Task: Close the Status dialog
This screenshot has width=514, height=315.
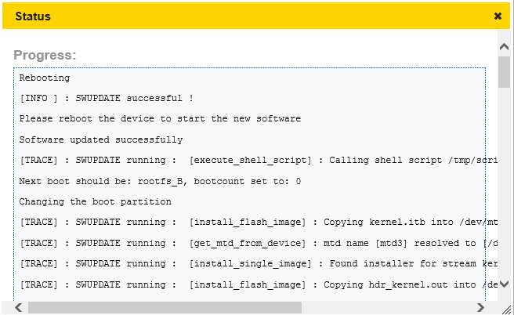Action: point(498,16)
